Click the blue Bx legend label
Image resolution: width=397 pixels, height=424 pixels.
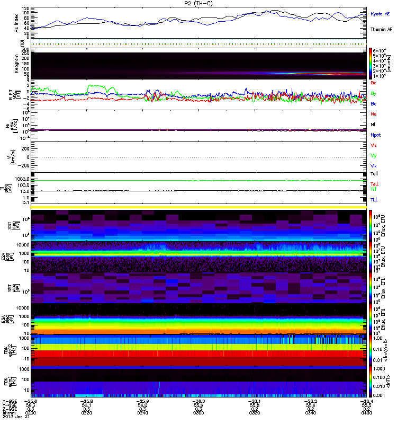pos(373,104)
